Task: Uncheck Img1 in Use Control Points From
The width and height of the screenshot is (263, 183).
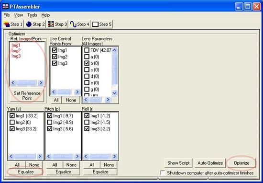Action: coord(55,50)
